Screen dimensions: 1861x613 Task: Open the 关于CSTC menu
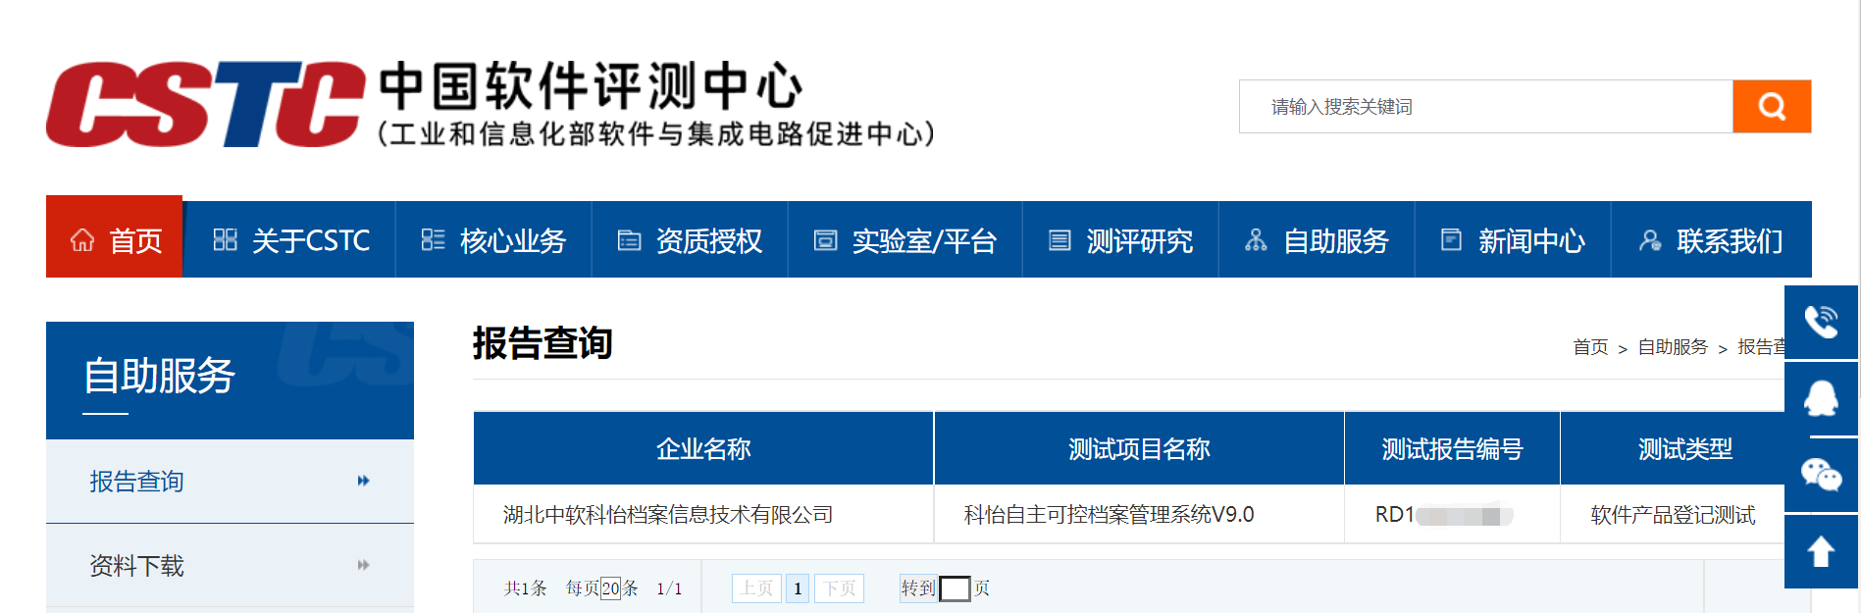290,240
